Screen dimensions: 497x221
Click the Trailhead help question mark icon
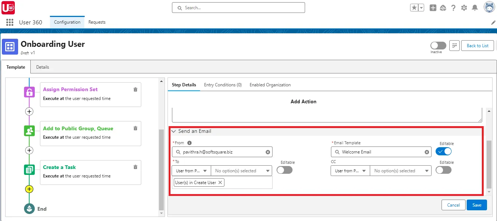coord(454,7)
